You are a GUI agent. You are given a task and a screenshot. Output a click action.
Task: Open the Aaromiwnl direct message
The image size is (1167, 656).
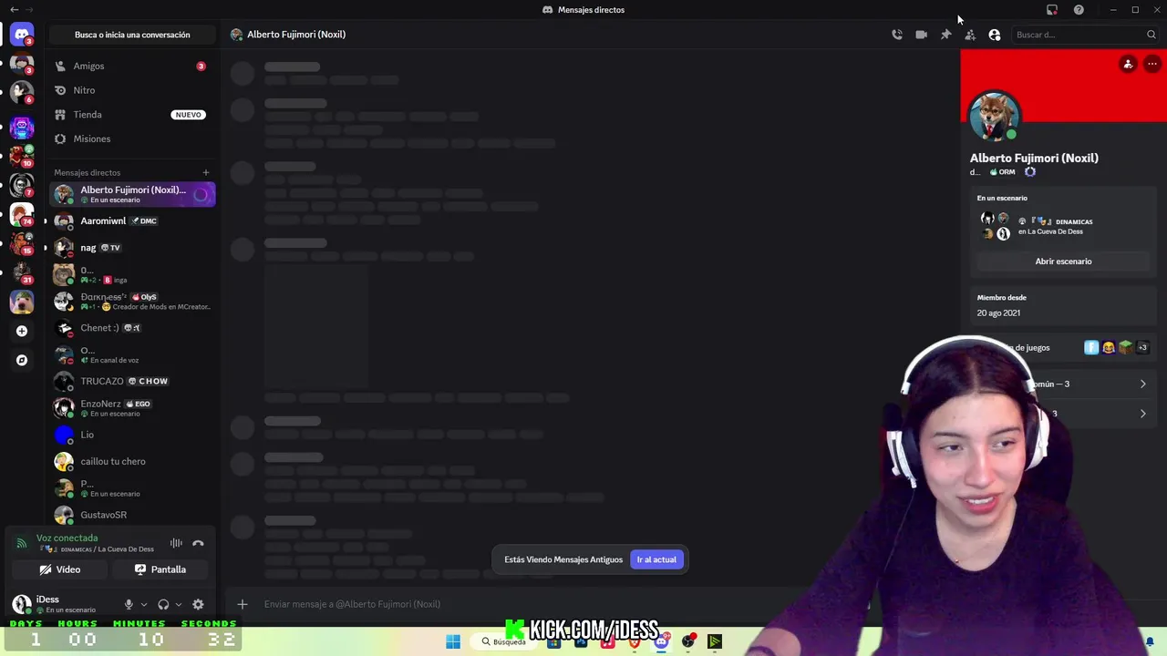click(x=132, y=220)
